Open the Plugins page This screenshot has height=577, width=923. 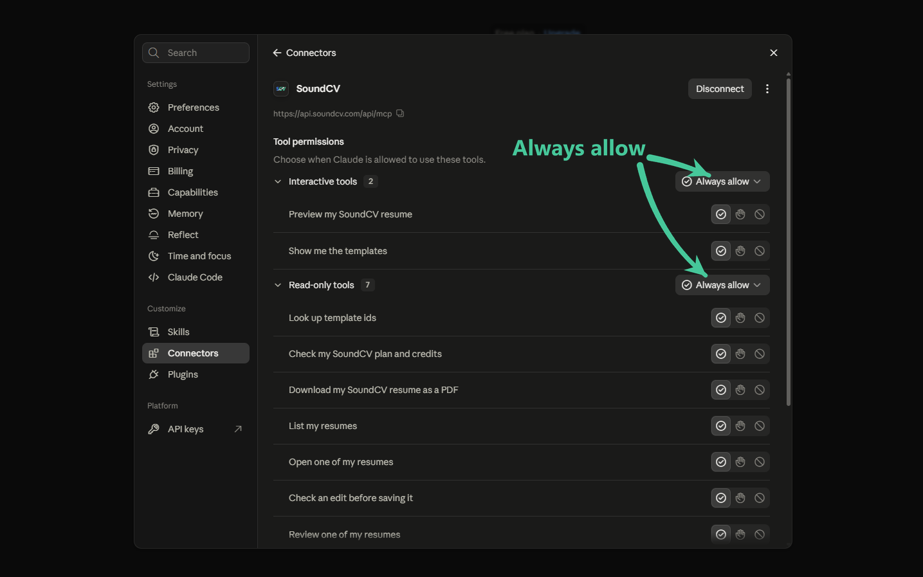(196, 374)
